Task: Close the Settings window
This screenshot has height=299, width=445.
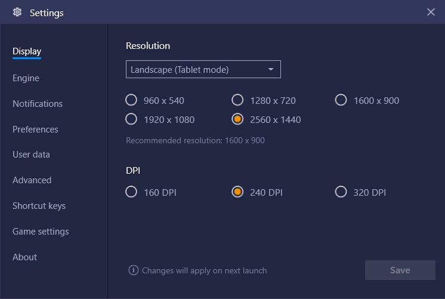Action: coord(431,12)
